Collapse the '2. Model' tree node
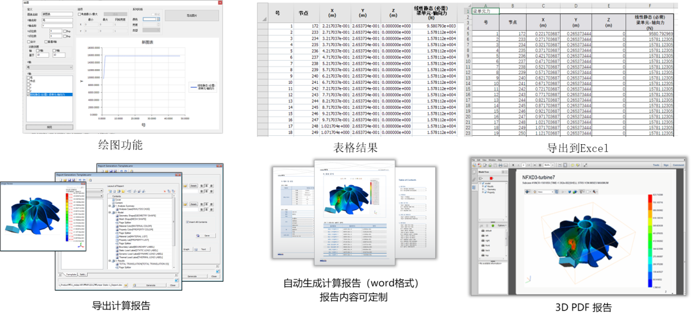This screenshot has width=692, height=319. coord(110,212)
